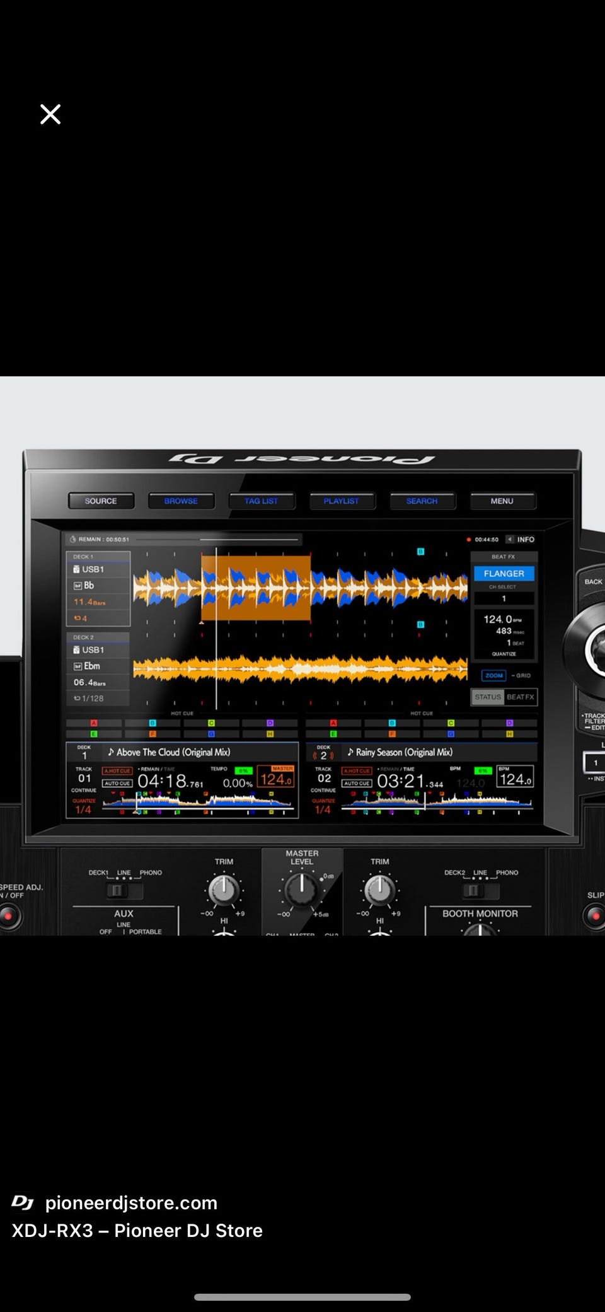Tap the Pioneer DJ logo by the site name
The width and height of the screenshot is (605, 1312).
coord(23,1203)
